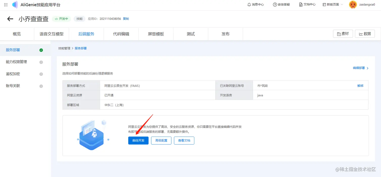The width and height of the screenshot is (381, 177).
Task: Click the user avatar picture
Action: (x=353, y=5)
